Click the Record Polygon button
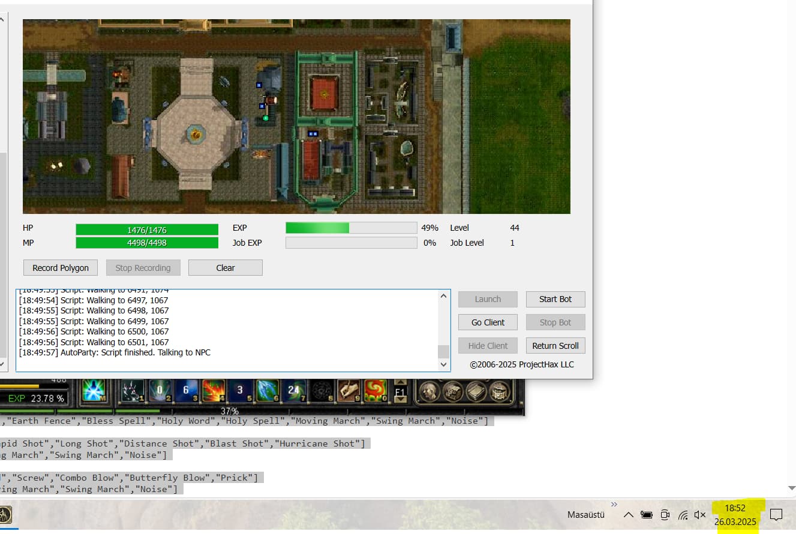This screenshot has height=534, width=796. click(x=61, y=268)
